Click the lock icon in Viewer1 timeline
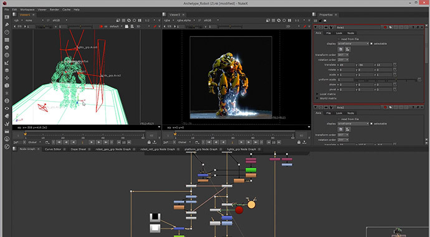 coord(149,142)
